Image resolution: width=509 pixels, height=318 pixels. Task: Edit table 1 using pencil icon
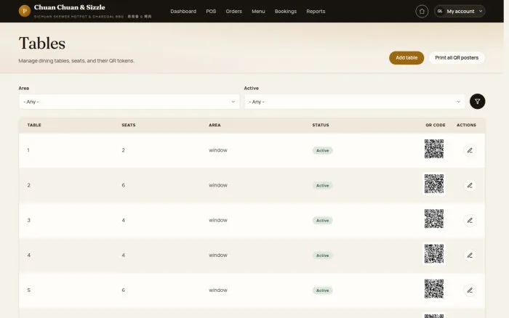(470, 150)
